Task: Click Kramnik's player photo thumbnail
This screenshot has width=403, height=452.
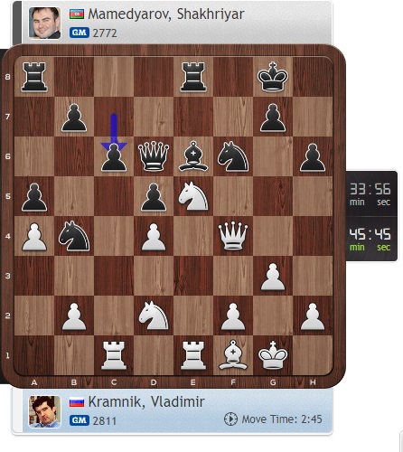Action: click(x=44, y=411)
